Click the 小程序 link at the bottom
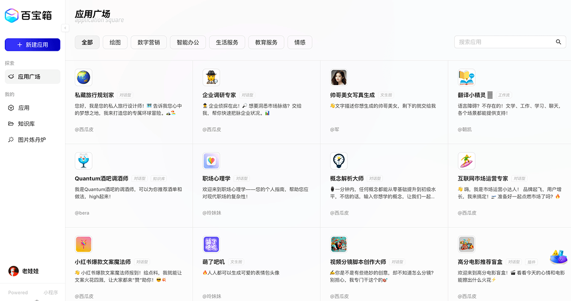Screen dimensions: 571x301 point(50,292)
